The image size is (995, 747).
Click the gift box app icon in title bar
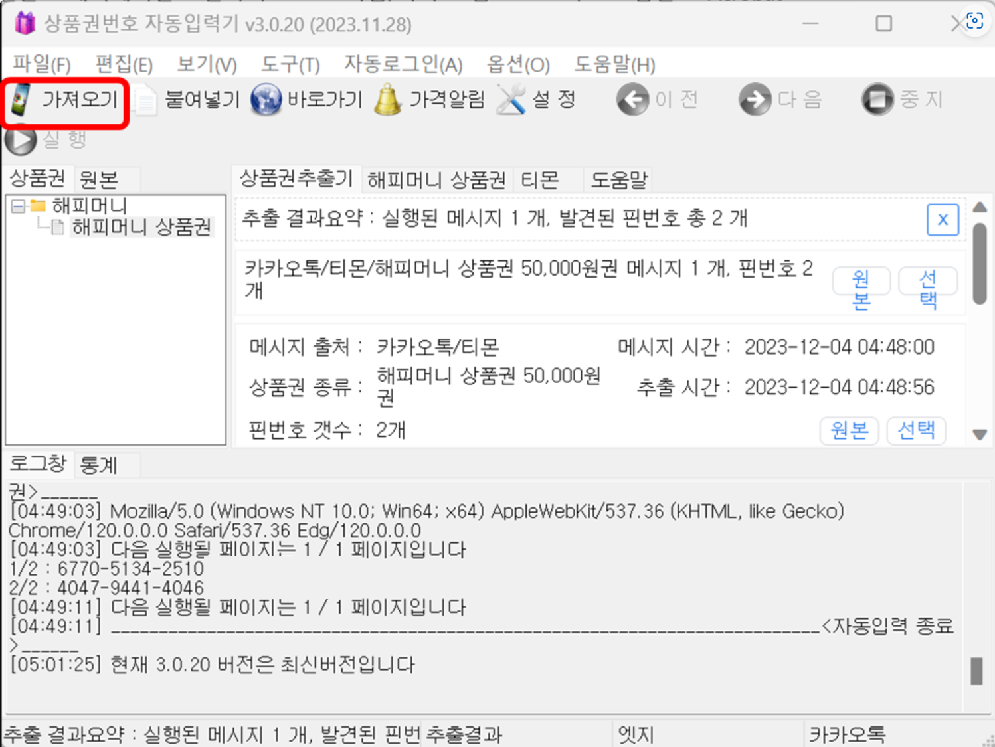[x=25, y=23]
